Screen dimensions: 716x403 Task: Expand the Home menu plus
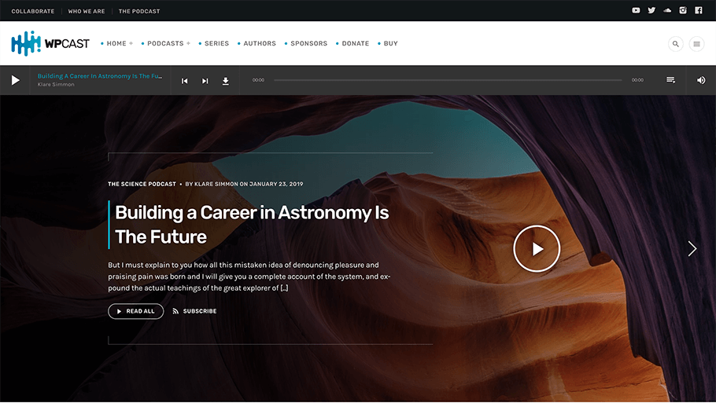[131, 43]
